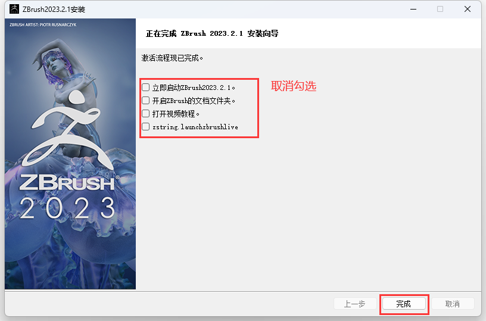Tick the zstring.launchzbrushlive checkbox

pyautogui.click(x=146, y=127)
